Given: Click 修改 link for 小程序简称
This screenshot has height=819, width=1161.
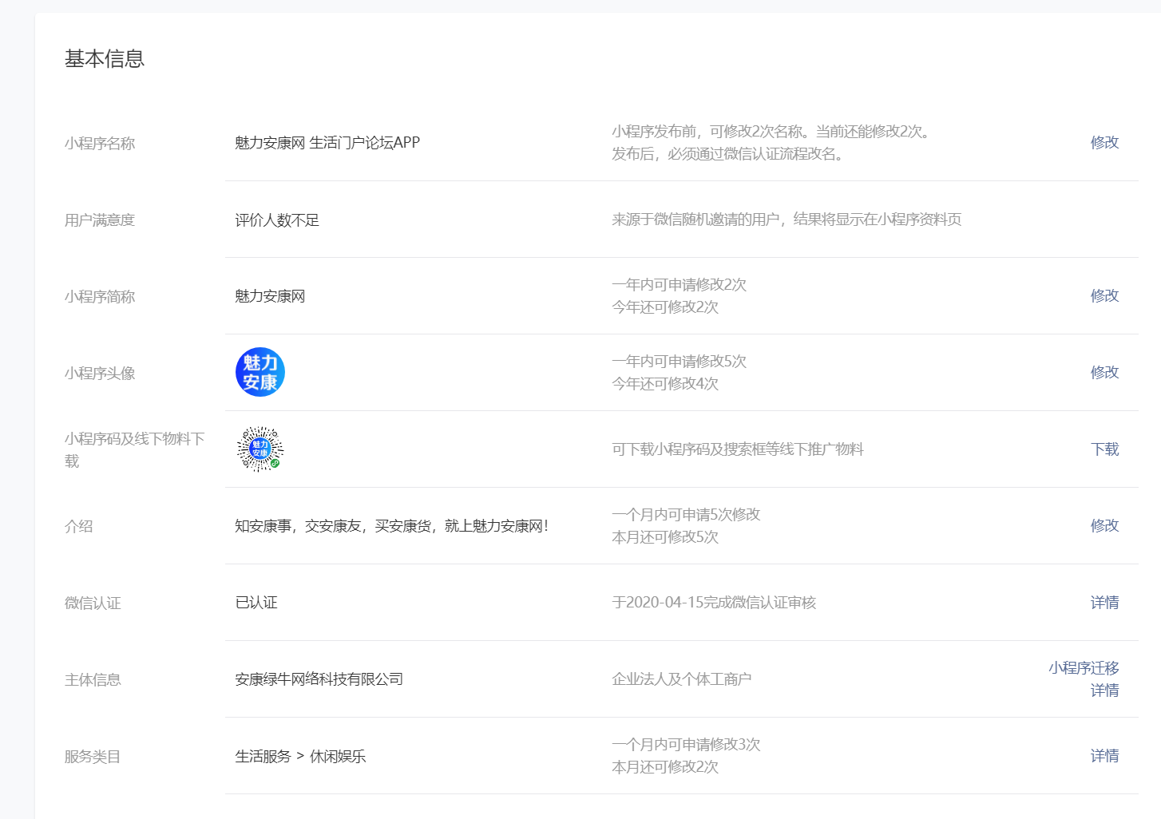Looking at the screenshot, I should [1104, 296].
